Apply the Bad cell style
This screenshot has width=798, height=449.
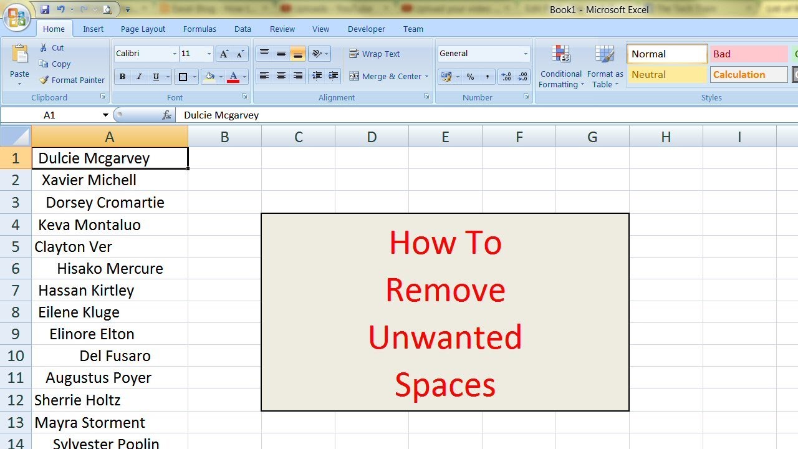click(x=749, y=54)
